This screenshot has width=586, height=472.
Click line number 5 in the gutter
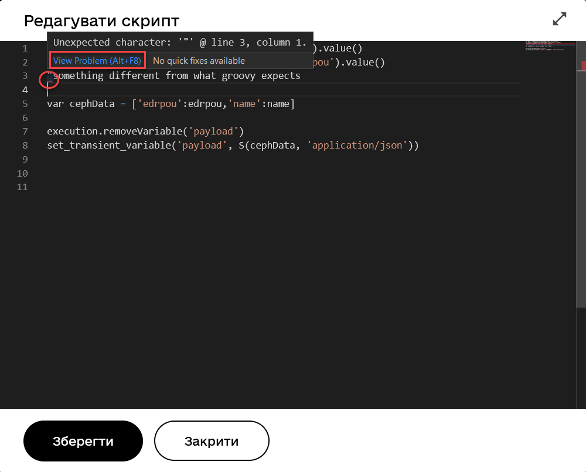[x=25, y=104]
